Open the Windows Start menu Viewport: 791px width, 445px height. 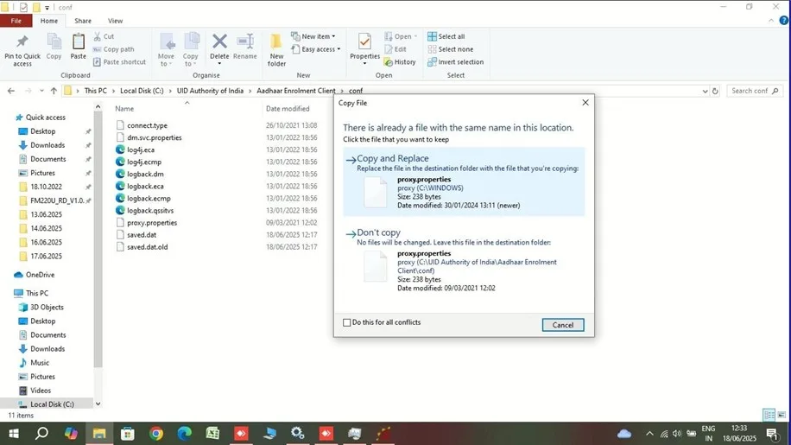pyautogui.click(x=14, y=434)
